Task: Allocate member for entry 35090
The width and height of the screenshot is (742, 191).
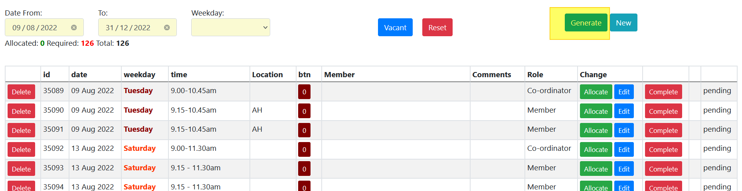Action: (596, 111)
